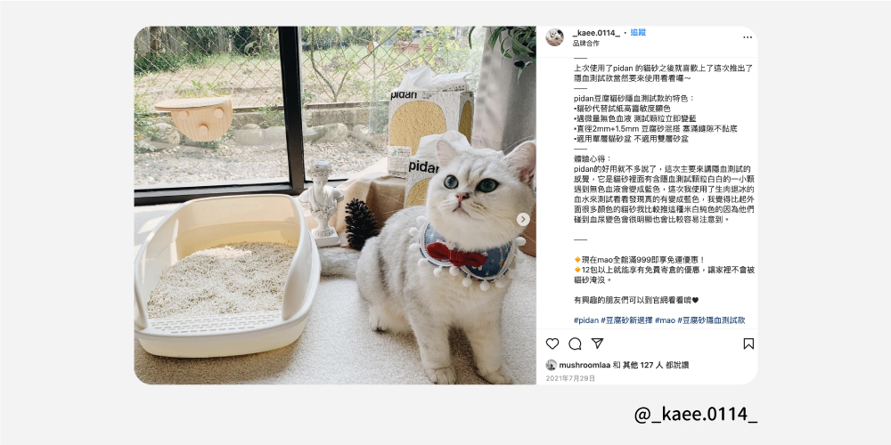Show the list of 其他 127 人 likers
Viewport: 891px width, 445px height.
642,365
